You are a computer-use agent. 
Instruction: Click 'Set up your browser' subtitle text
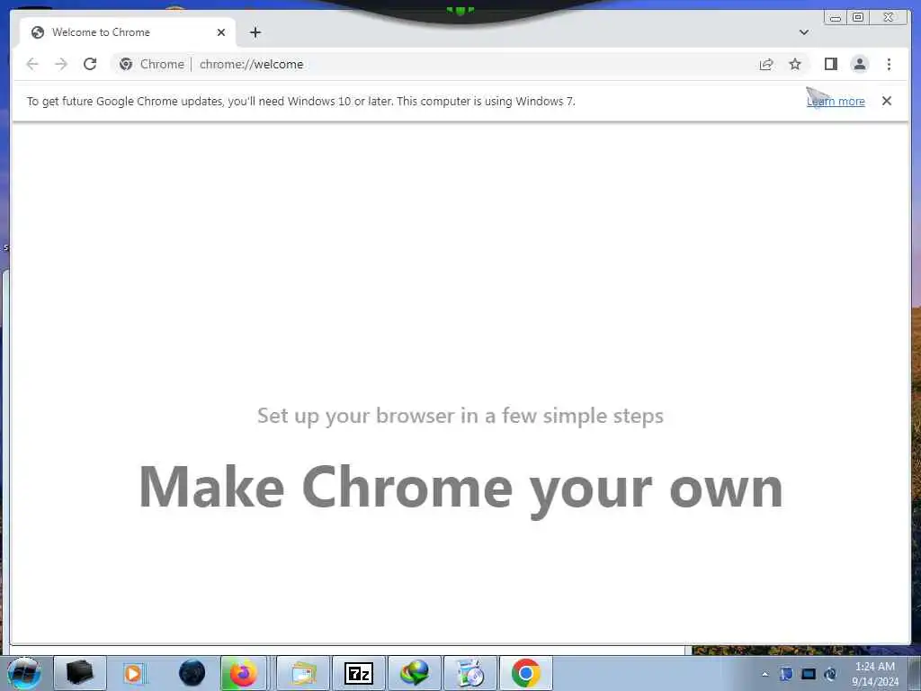(x=460, y=416)
